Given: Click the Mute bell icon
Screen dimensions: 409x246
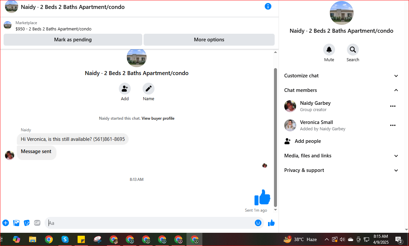Looking at the screenshot, I should pos(329,50).
